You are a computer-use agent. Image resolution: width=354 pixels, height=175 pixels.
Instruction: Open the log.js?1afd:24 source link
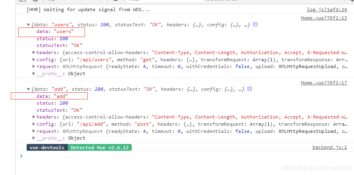point(327,10)
